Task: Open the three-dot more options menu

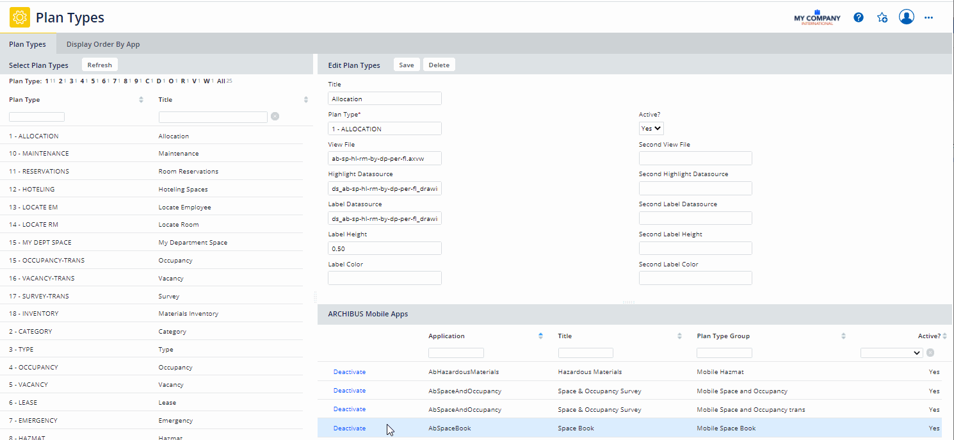Action: (929, 17)
